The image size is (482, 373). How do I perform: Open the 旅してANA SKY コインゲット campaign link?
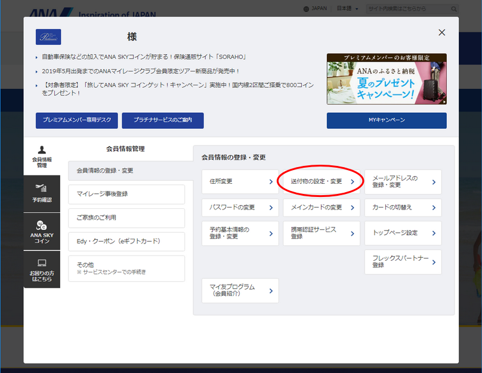[178, 89]
